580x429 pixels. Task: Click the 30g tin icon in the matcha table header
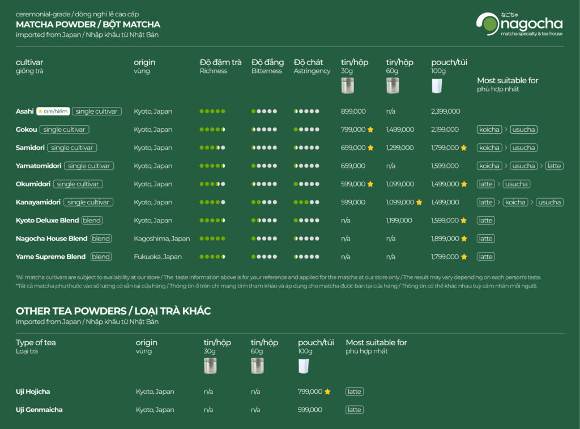(x=347, y=85)
